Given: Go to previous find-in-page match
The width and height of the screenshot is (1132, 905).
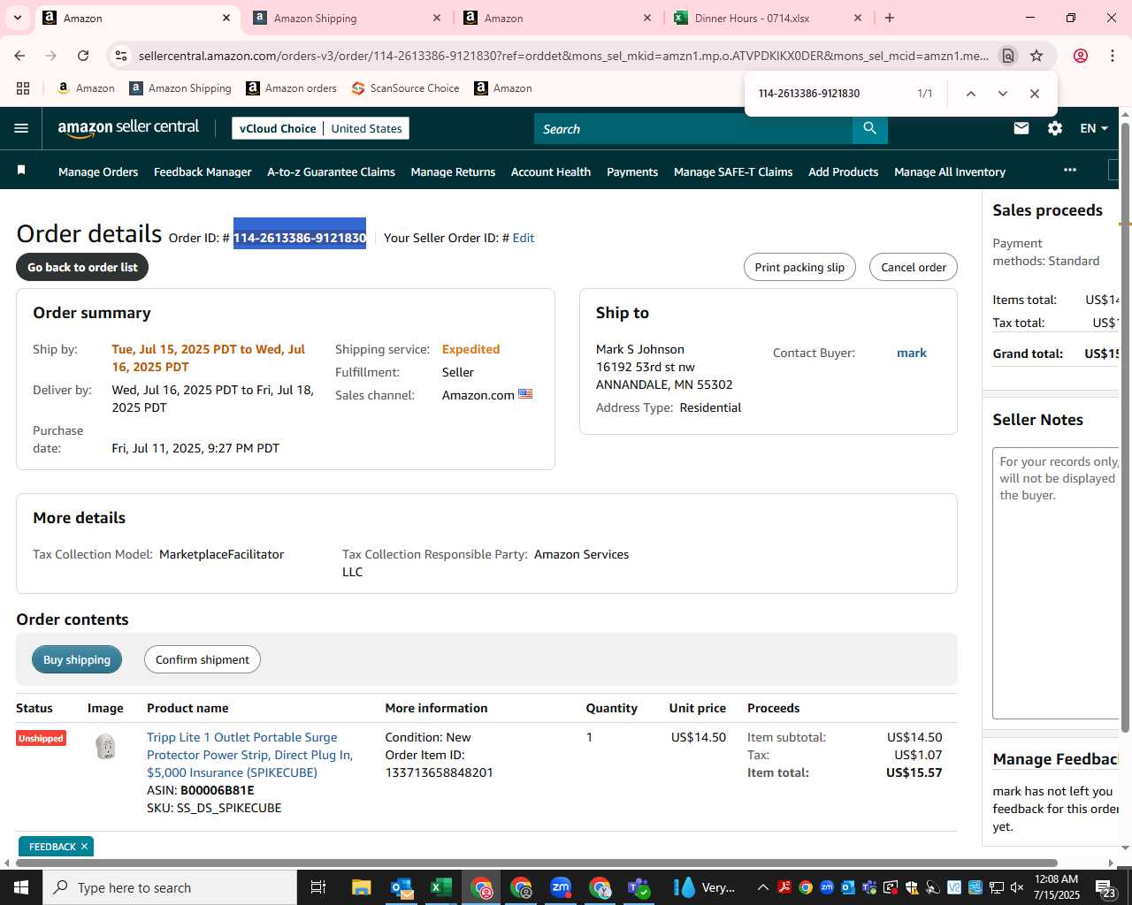Looking at the screenshot, I should point(970,94).
